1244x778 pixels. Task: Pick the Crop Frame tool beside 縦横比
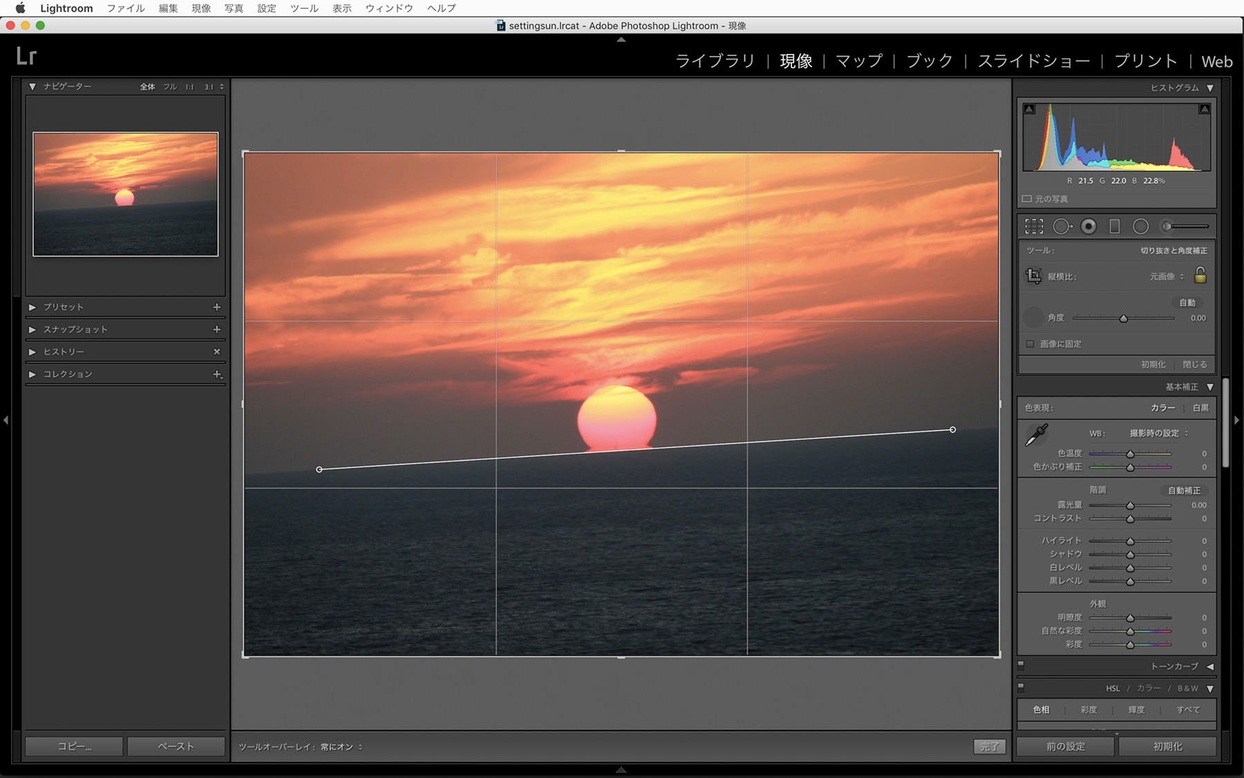point(1033,276)
